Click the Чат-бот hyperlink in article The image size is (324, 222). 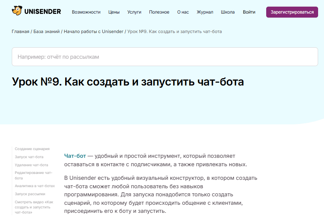pos(75,156)
